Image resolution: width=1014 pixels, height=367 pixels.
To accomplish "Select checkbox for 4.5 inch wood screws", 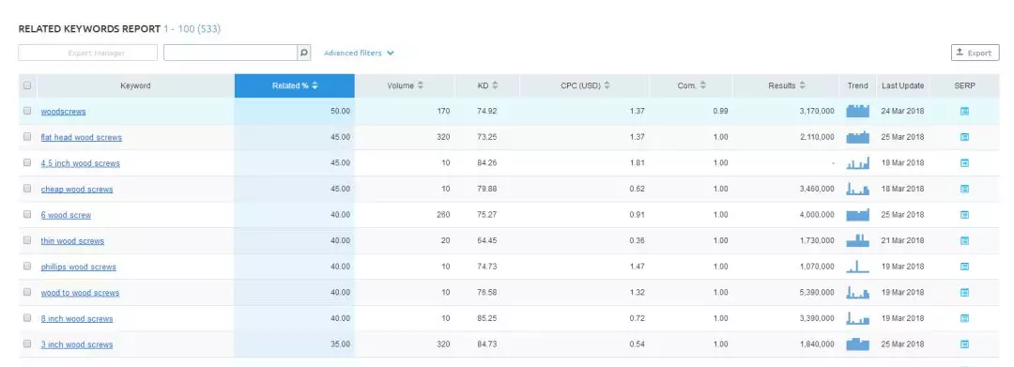I will pos(27,162).
